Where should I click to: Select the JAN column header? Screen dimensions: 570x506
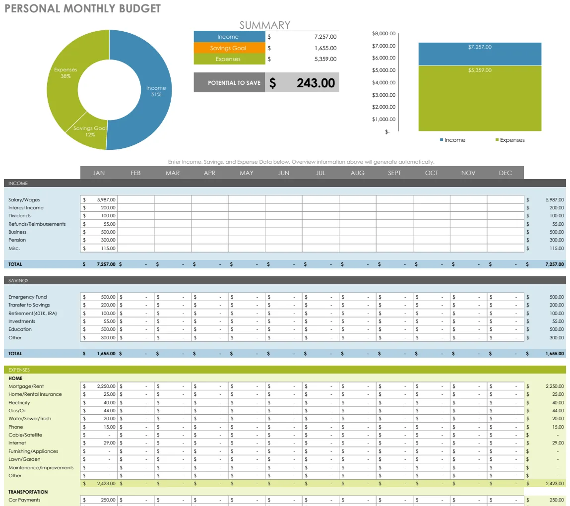tap(99, 173)
